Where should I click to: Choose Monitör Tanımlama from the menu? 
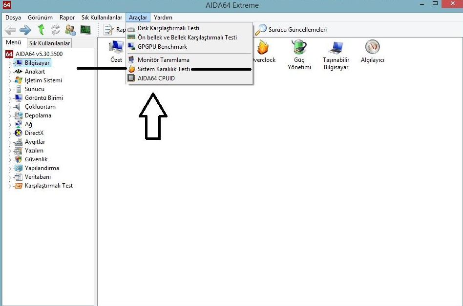[x=189, y=60]
